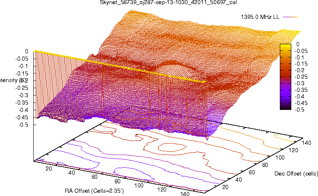Viewport: 318px width, 196px height.
Task: Click the -0.05 tick on the intensity axis
Action: 22,59
